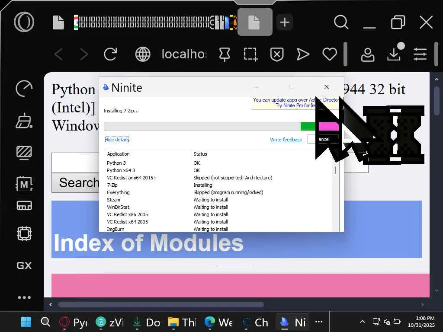Viewport: 443px width, 332px height.
Task: Click Write feedback link in Ninite
Action: pyautogui.click(x=286, y=140)
